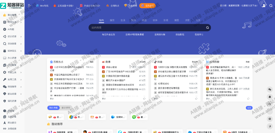275x133 pixels.
Task: Select the 站内 search tab
Action: click(101, 20)
